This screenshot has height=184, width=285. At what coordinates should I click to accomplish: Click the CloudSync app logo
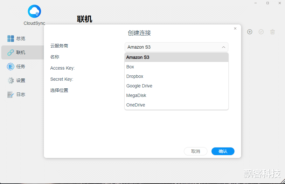34,10
